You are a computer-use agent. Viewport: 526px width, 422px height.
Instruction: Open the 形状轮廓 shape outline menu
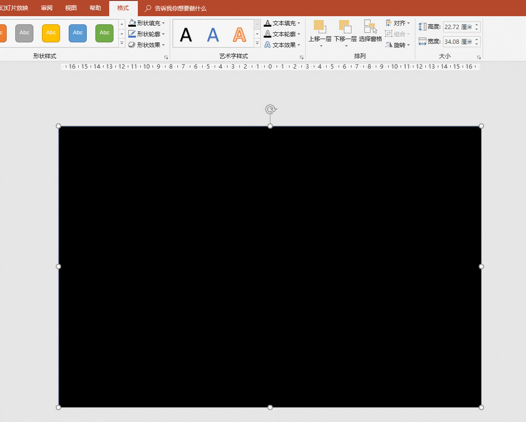coord(146,34)
